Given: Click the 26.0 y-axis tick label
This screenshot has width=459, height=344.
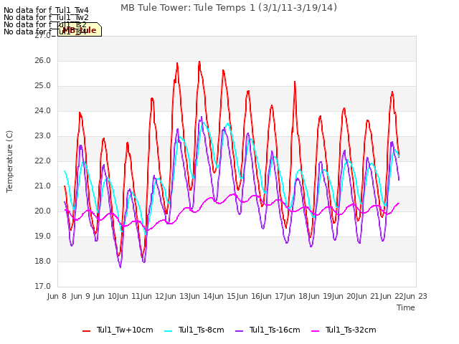Looking at the screenshot, I should tap(43, 60).
